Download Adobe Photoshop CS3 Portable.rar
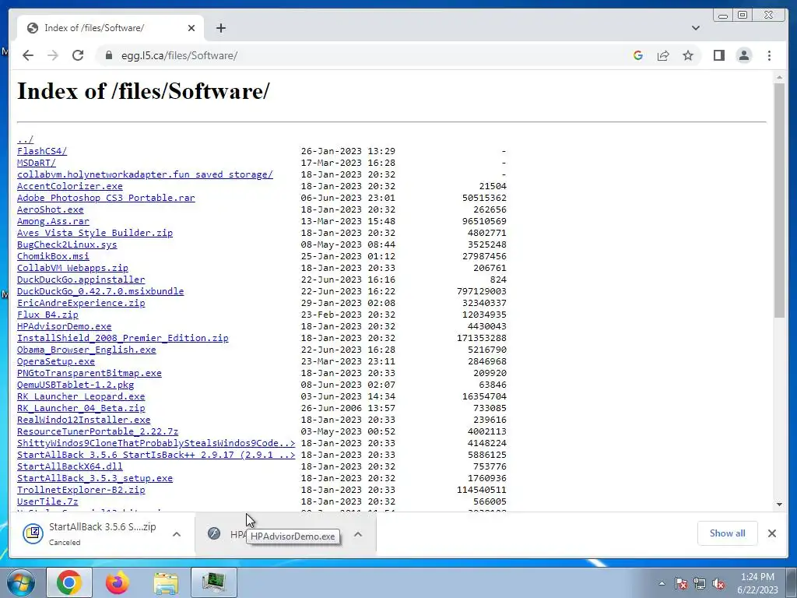The width and height of the screenshot is (797, 598). (106, 198)
